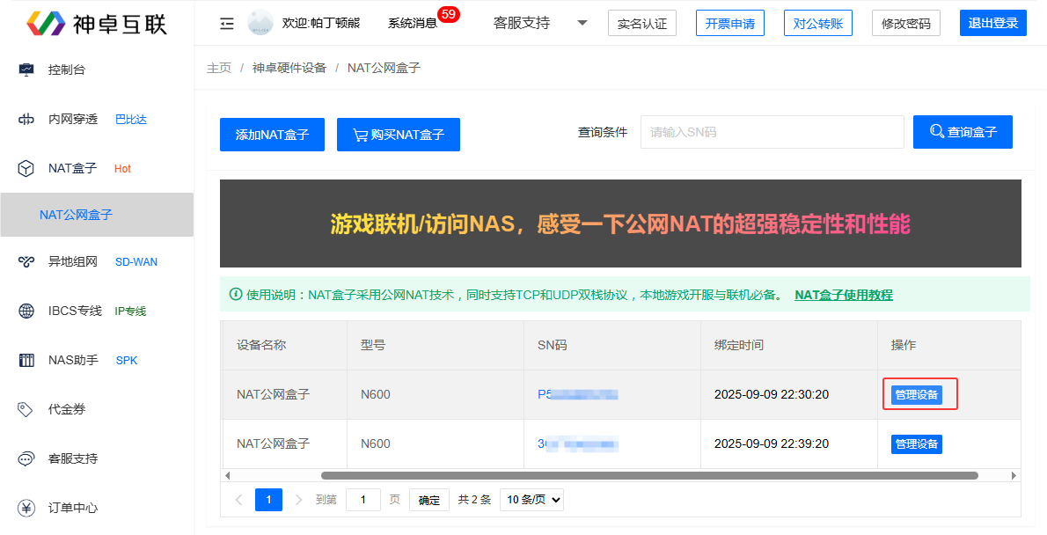This screenshot has height=535, width=1047.
Task: Click the user avatar image
Action: [260, 23]
